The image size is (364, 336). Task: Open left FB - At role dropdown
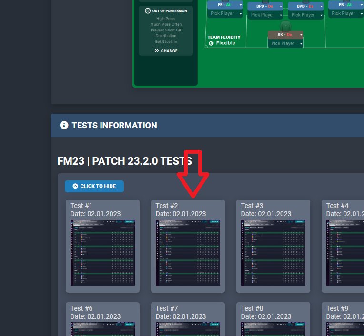click(x=225, y=5)
